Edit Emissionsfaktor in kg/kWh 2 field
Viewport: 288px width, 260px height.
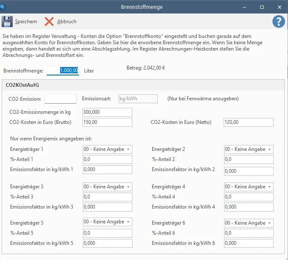[x=249, y=171]
